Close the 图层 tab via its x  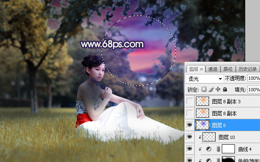pyautogui.click(x=201, y=69)
